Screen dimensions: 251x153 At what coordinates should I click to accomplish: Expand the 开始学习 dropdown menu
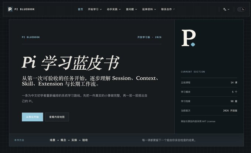pos(95,9)
